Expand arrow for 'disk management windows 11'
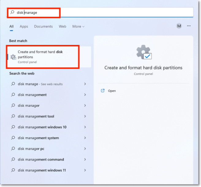201x187 pixels. coord(85,170)
